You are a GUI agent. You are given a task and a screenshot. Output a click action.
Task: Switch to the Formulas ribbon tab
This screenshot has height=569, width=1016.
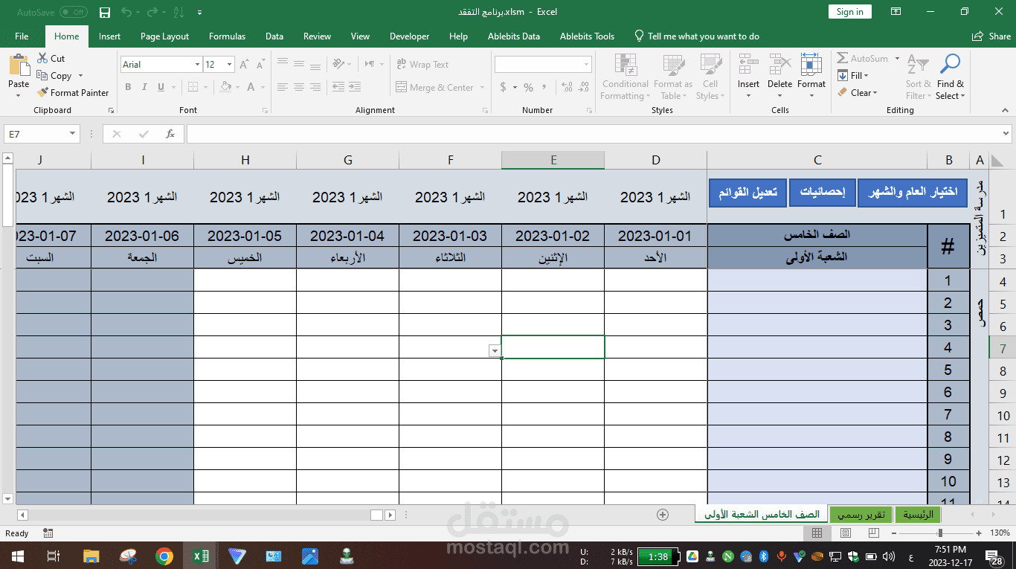(x=227, y=36)
